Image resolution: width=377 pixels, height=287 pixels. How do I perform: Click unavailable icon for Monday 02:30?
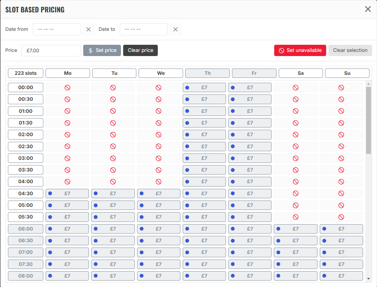[x=67, y=146]
